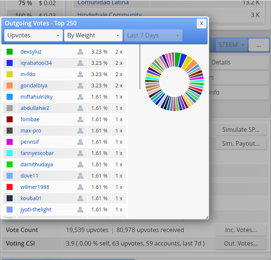The image size is (271, 260).
Task: Click the profile icon in iqrabatool34 row
Action: (x=80, y=63)
